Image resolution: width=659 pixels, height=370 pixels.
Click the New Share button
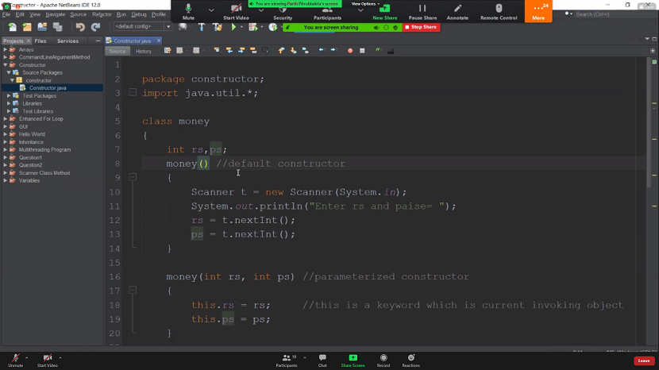[384, 12]
